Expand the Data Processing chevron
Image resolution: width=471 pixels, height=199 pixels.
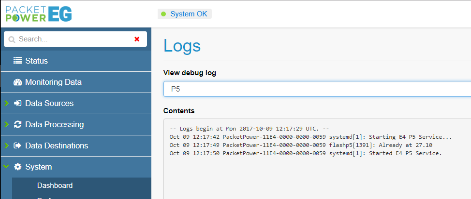(6, 124)
